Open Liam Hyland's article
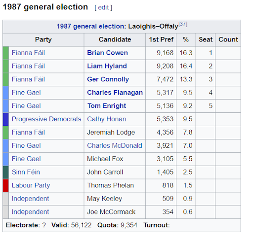 (x=107, y=66)
